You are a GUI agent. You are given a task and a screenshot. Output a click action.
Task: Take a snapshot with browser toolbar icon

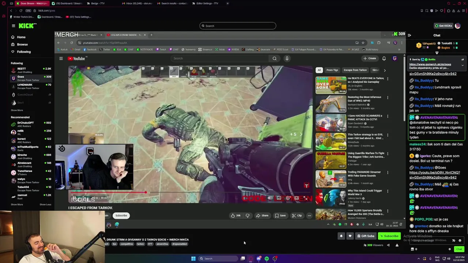(x=426, y=11)
